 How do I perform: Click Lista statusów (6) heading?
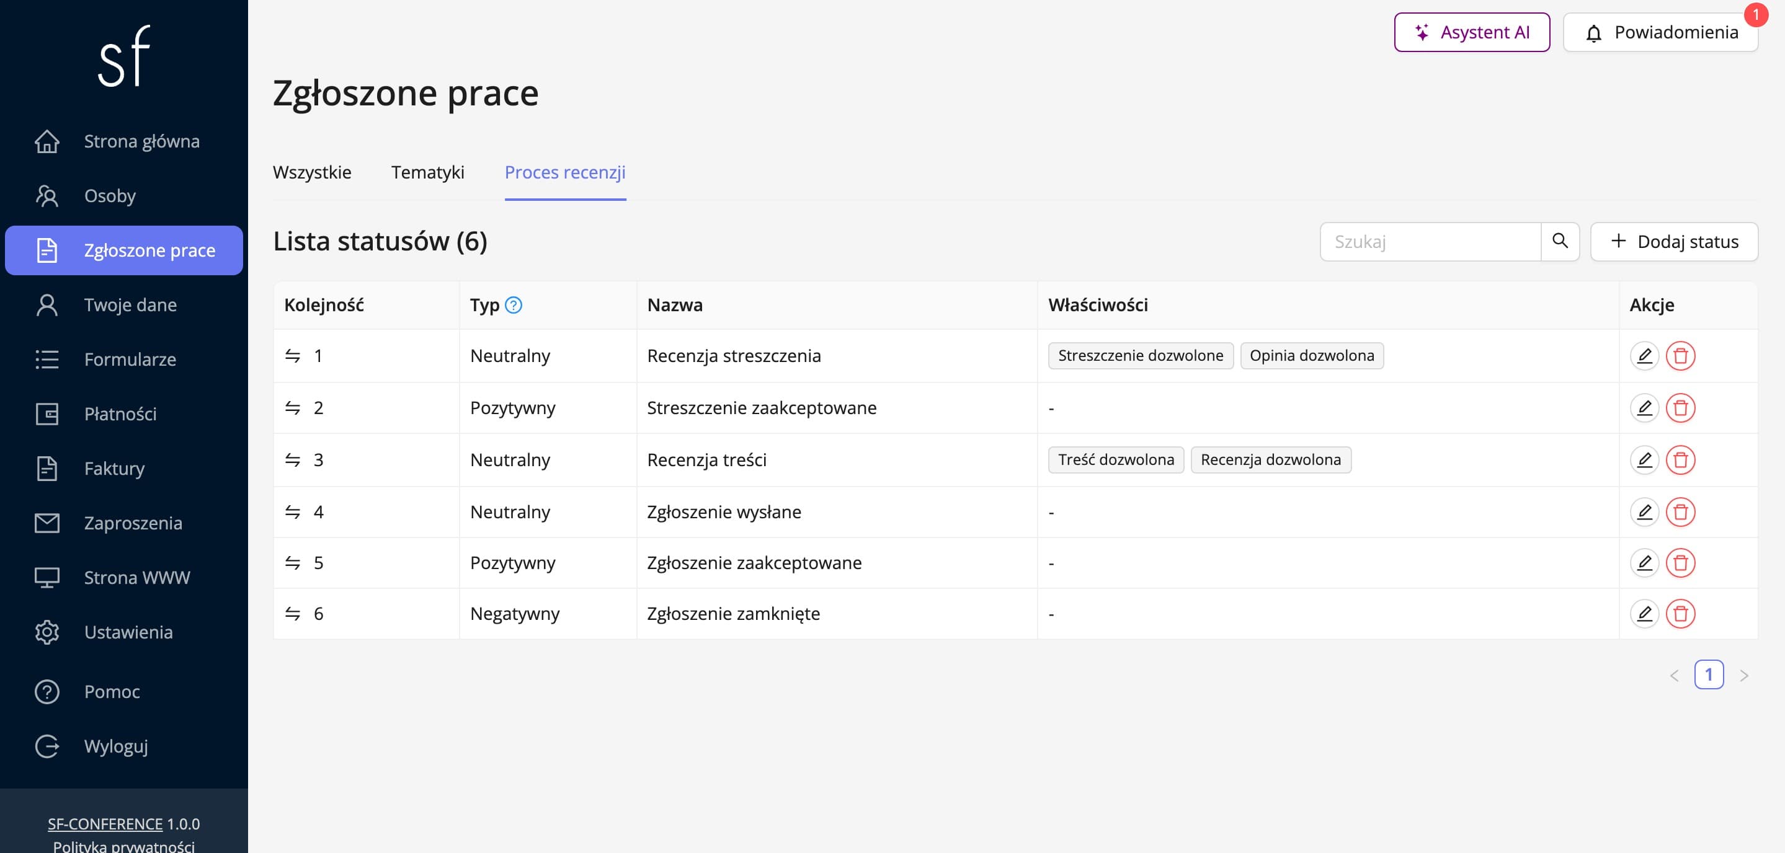click(380, 241)
